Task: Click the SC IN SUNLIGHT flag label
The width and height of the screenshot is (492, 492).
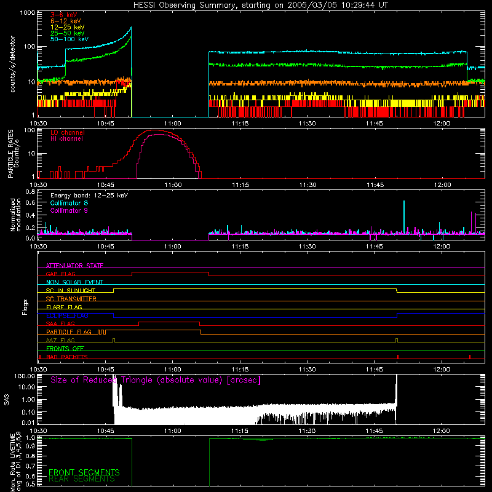Action: [x=71, y=290]
